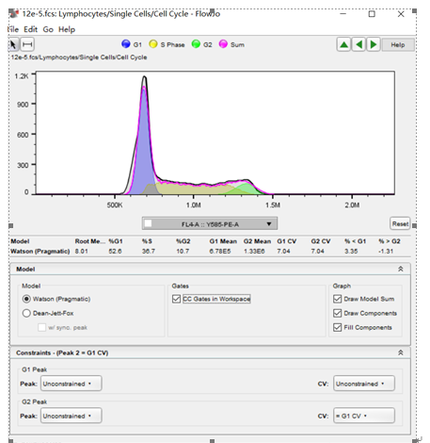430x443 pixels.
Task: Open the FL4-A :: Y585-PE-A parameter dropdown
Action: tap(210, 223)
